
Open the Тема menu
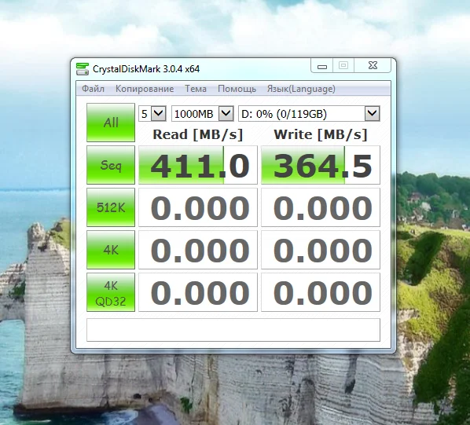coord(196,89)
